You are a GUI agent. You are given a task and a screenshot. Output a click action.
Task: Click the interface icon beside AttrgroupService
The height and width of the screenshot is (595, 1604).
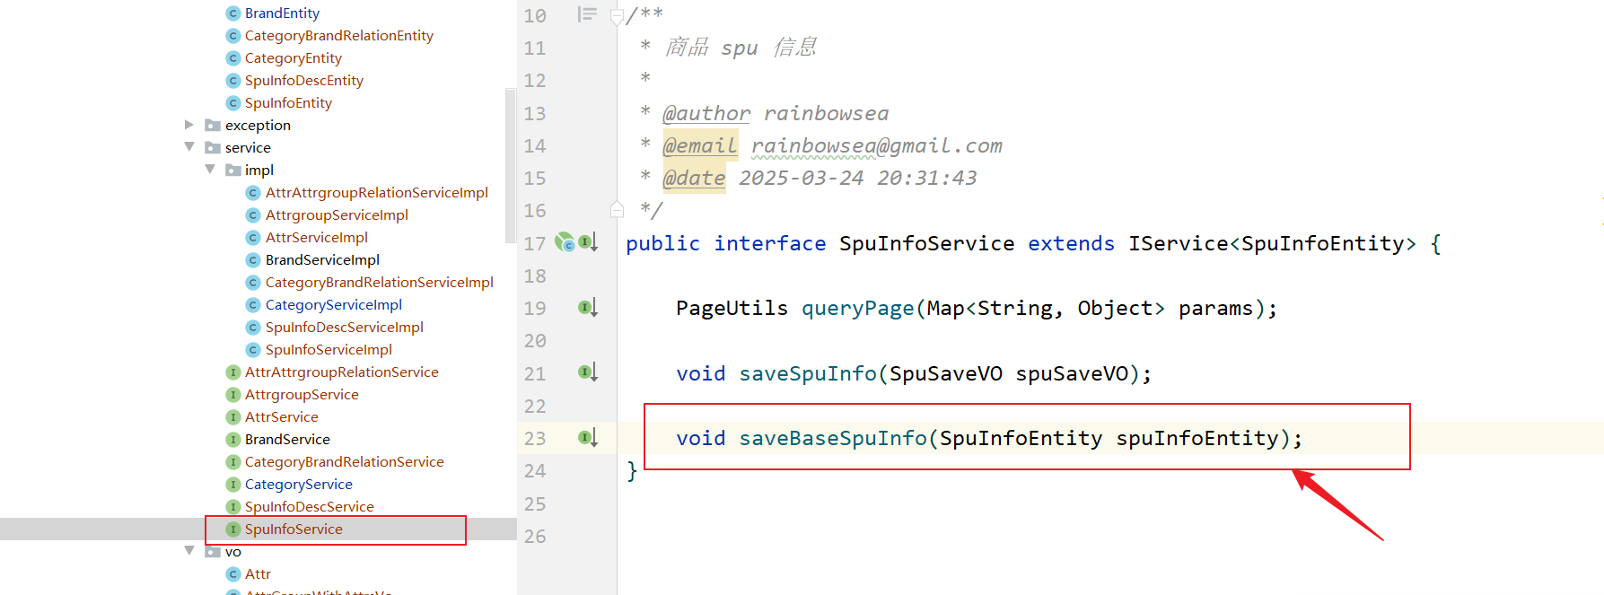(x=233, y=395)
